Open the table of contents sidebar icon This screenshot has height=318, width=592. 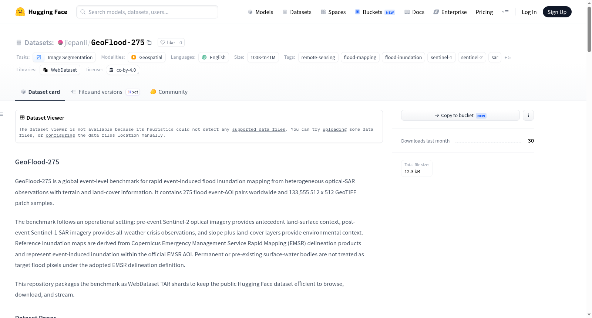(x=1, y=114)
